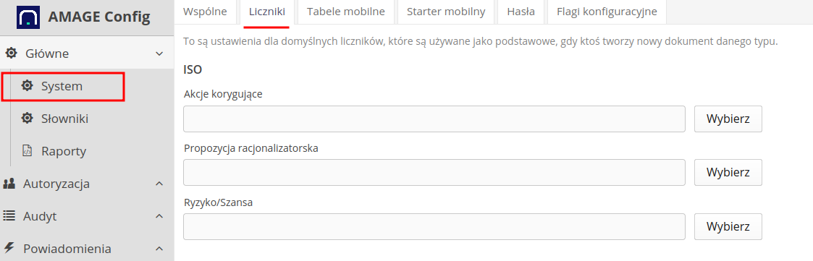813x261 pixels.
Task: Click the list icon beside Audyt
Action: coord(9,216)
